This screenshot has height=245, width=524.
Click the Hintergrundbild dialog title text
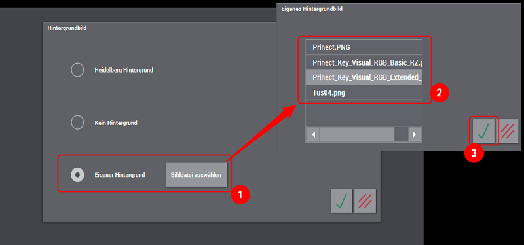[x=67, y=28]
